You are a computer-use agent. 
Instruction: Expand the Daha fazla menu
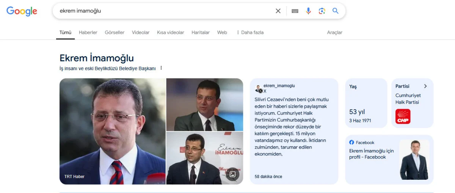250,33
